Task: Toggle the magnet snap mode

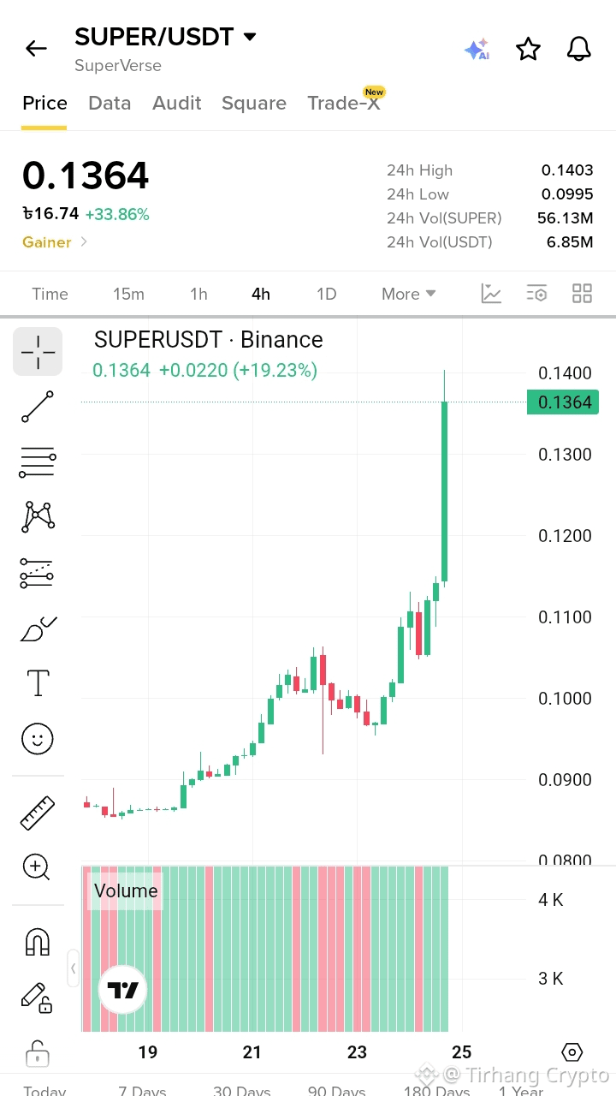Action: pos(38,941)
